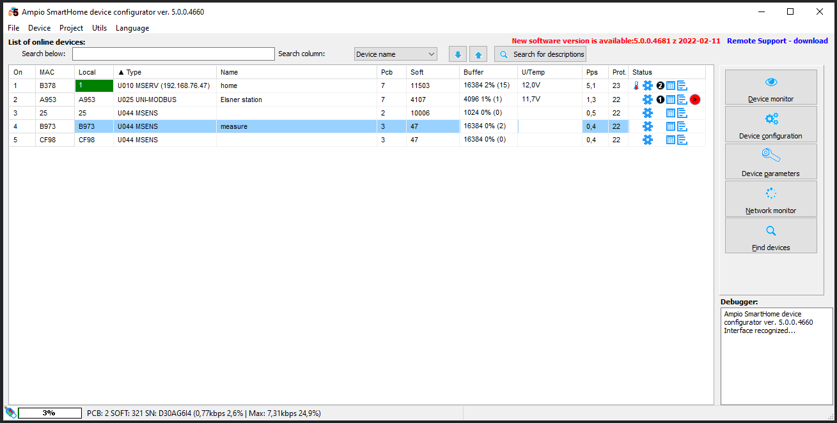Click the 12,0V voltage cell
The width and height of the screenshot is (837, 423).
click(x=550, y=85)
